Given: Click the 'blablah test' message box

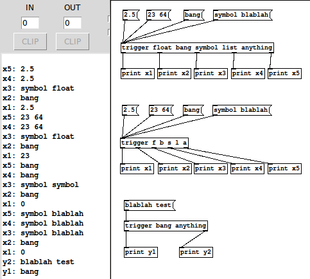Looking at the screenshot, I should (x=150, y=205).
